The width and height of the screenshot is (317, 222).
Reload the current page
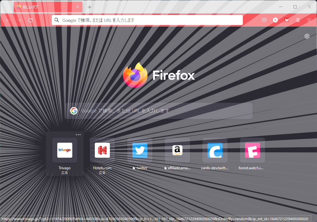tap(30, 20)
